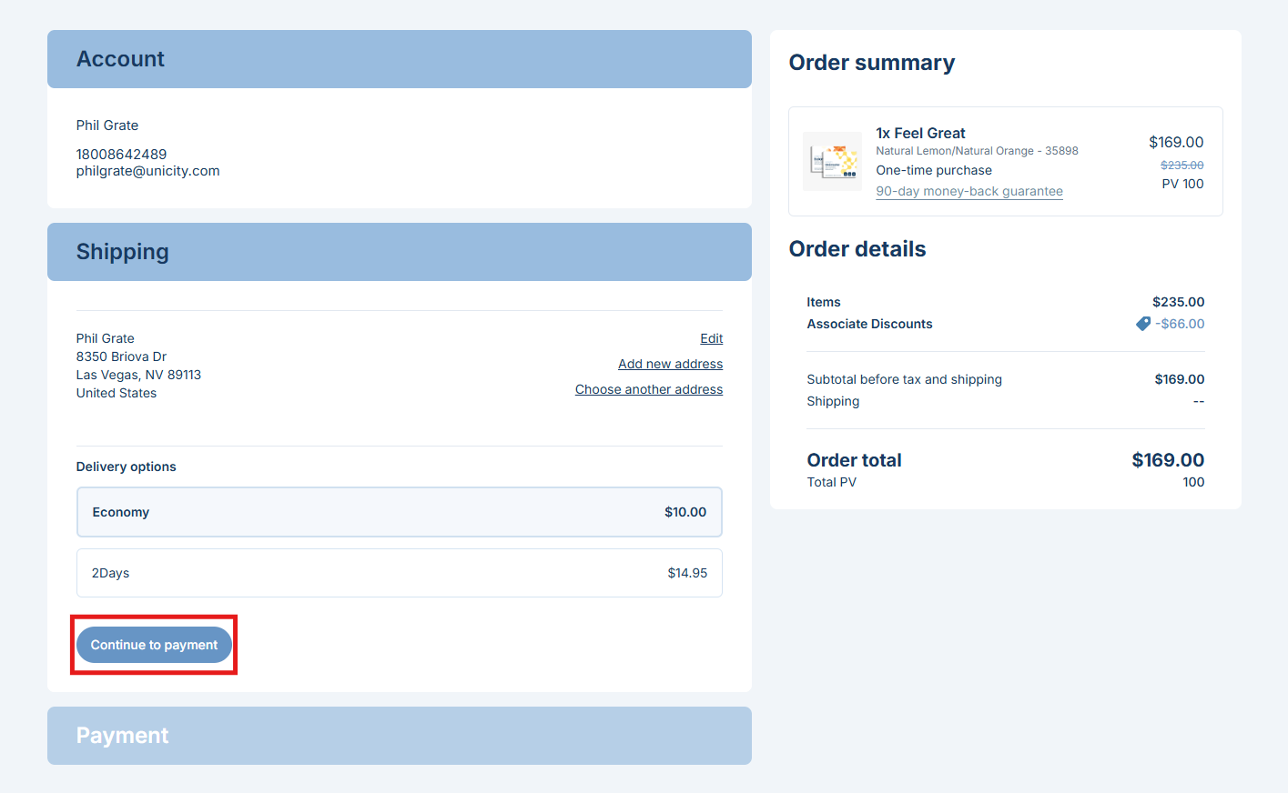Expand the Account section header

[x=399, y=59]
